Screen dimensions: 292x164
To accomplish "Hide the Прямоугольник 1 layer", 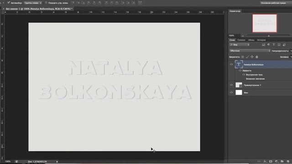I will (x=231, y=85).
